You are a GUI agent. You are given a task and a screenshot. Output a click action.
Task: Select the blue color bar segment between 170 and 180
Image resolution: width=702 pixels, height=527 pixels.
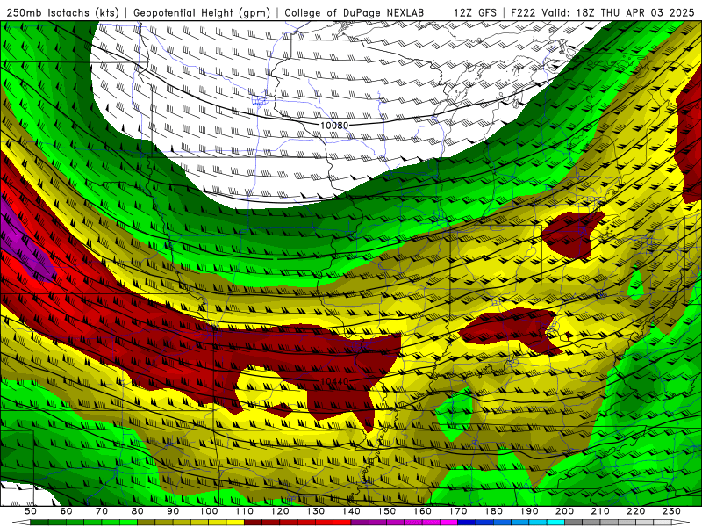coord(476,523)
